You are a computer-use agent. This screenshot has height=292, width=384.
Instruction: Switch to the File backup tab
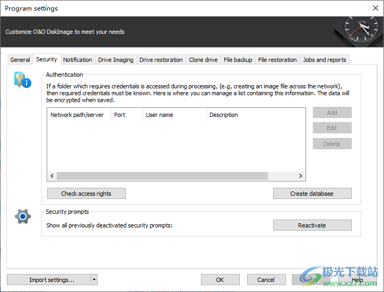238,60
